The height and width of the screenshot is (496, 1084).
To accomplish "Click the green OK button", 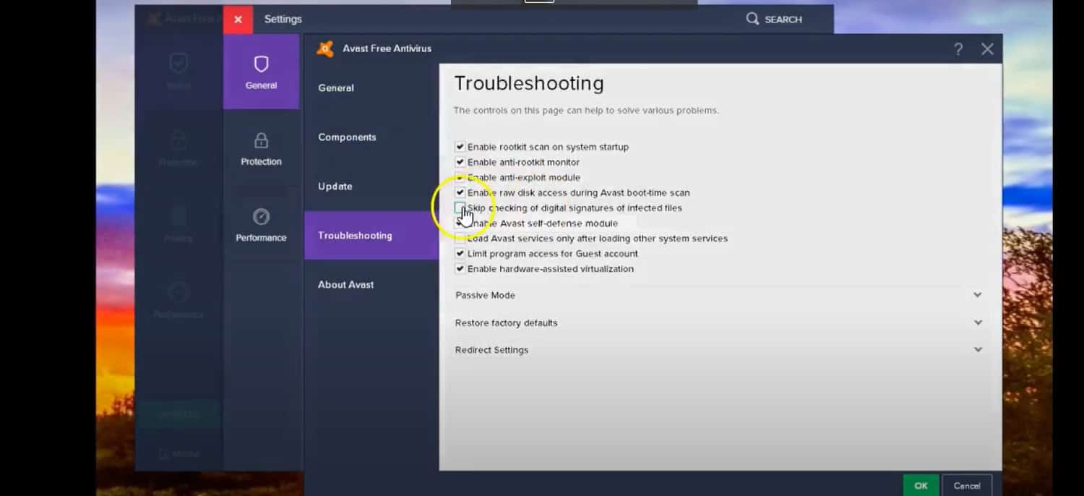I will click(921, 485).
